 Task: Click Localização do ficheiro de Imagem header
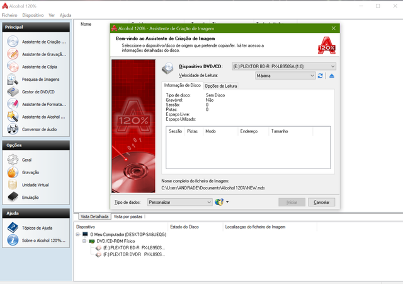[x=270, y=227]
